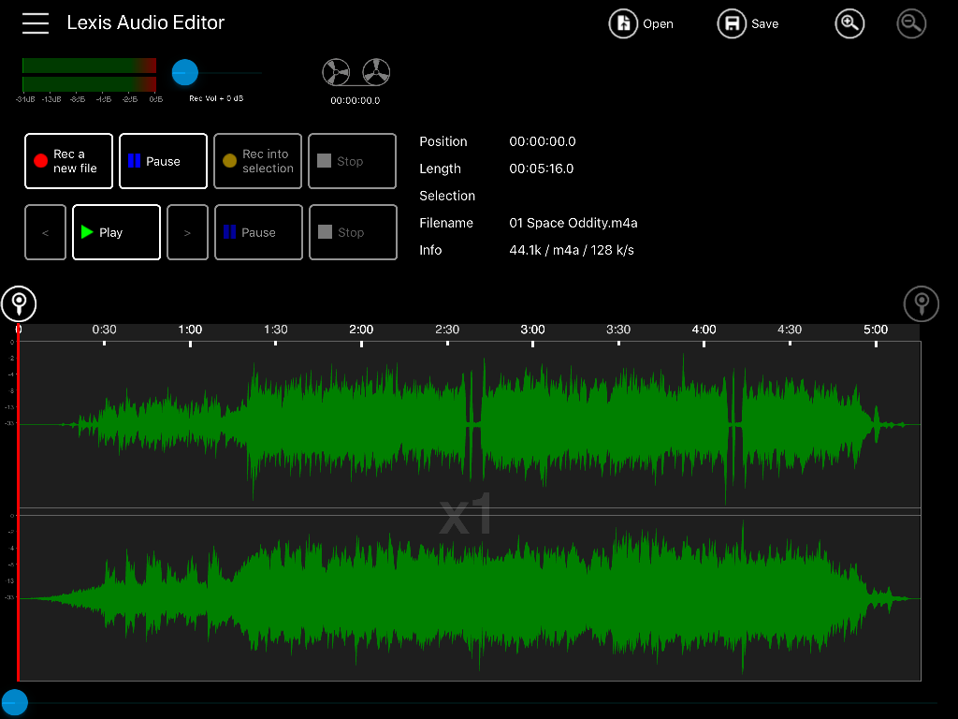Click the bottom scroll slider handle
The image size is (958, 719).
point(14,702)
